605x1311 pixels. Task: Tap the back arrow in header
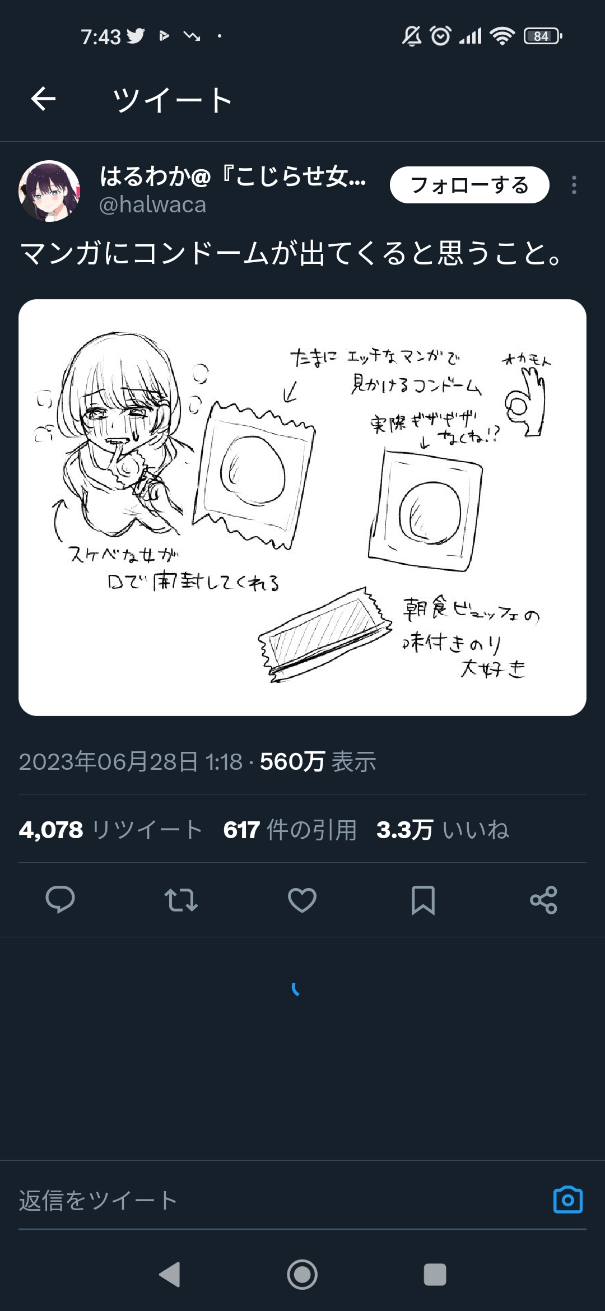[x=43, y=100]
